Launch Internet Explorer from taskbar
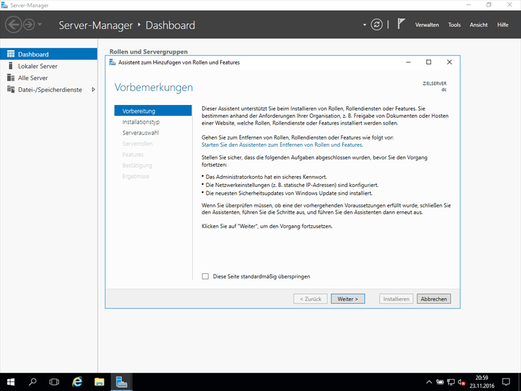Screen dimensions: 521x391 pos(77,382)
